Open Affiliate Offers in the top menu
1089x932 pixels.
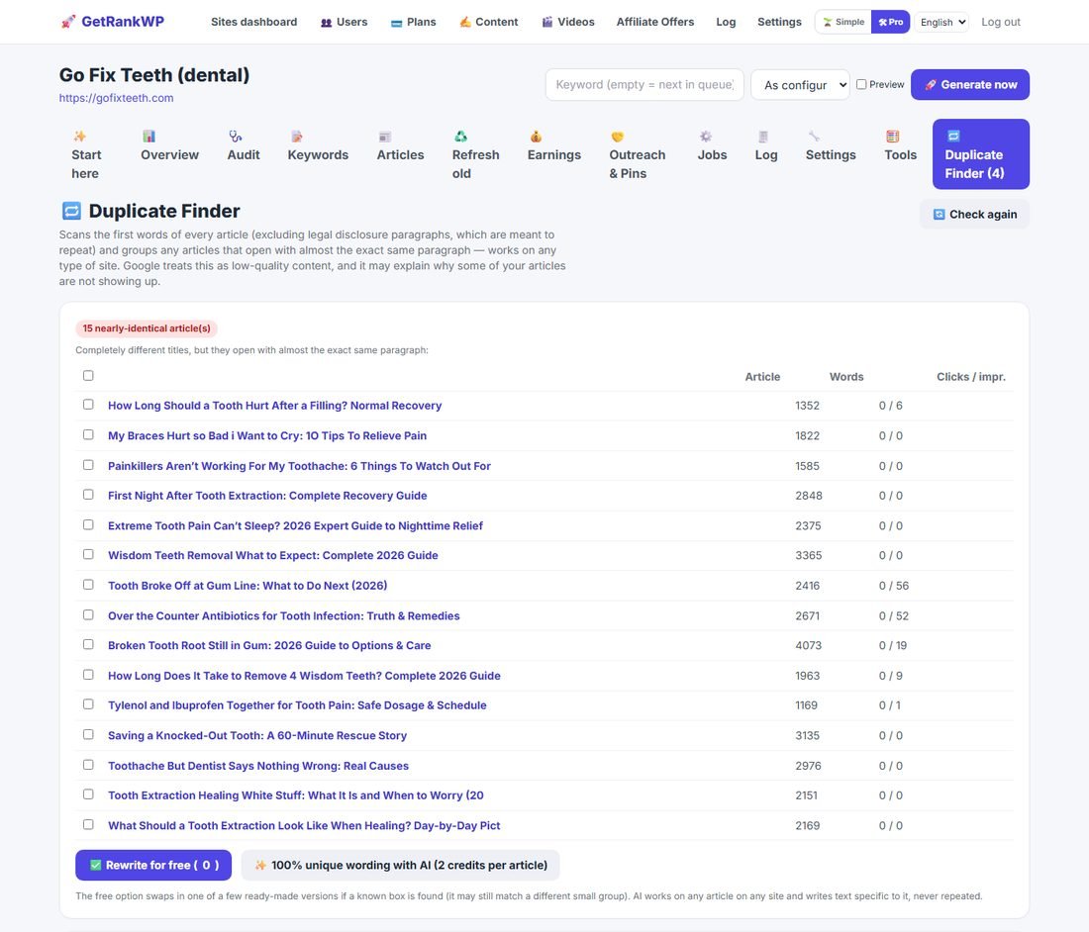655,22
